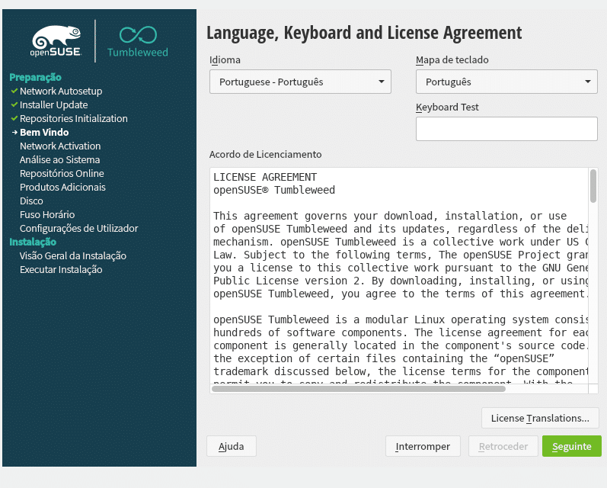Screen dimensions: 607x488
Task: Click the Keyboard Test label
Action: [447, 107]
